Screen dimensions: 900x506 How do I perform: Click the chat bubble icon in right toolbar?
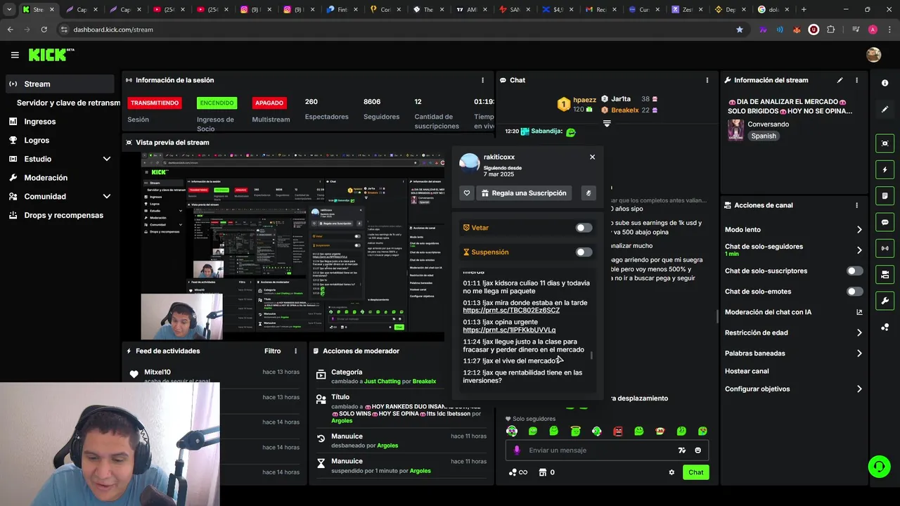click(885, 222)
